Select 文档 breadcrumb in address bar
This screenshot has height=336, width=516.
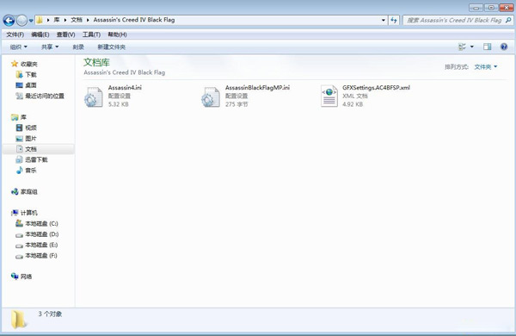pyautogui.click(x=77, y=20)
